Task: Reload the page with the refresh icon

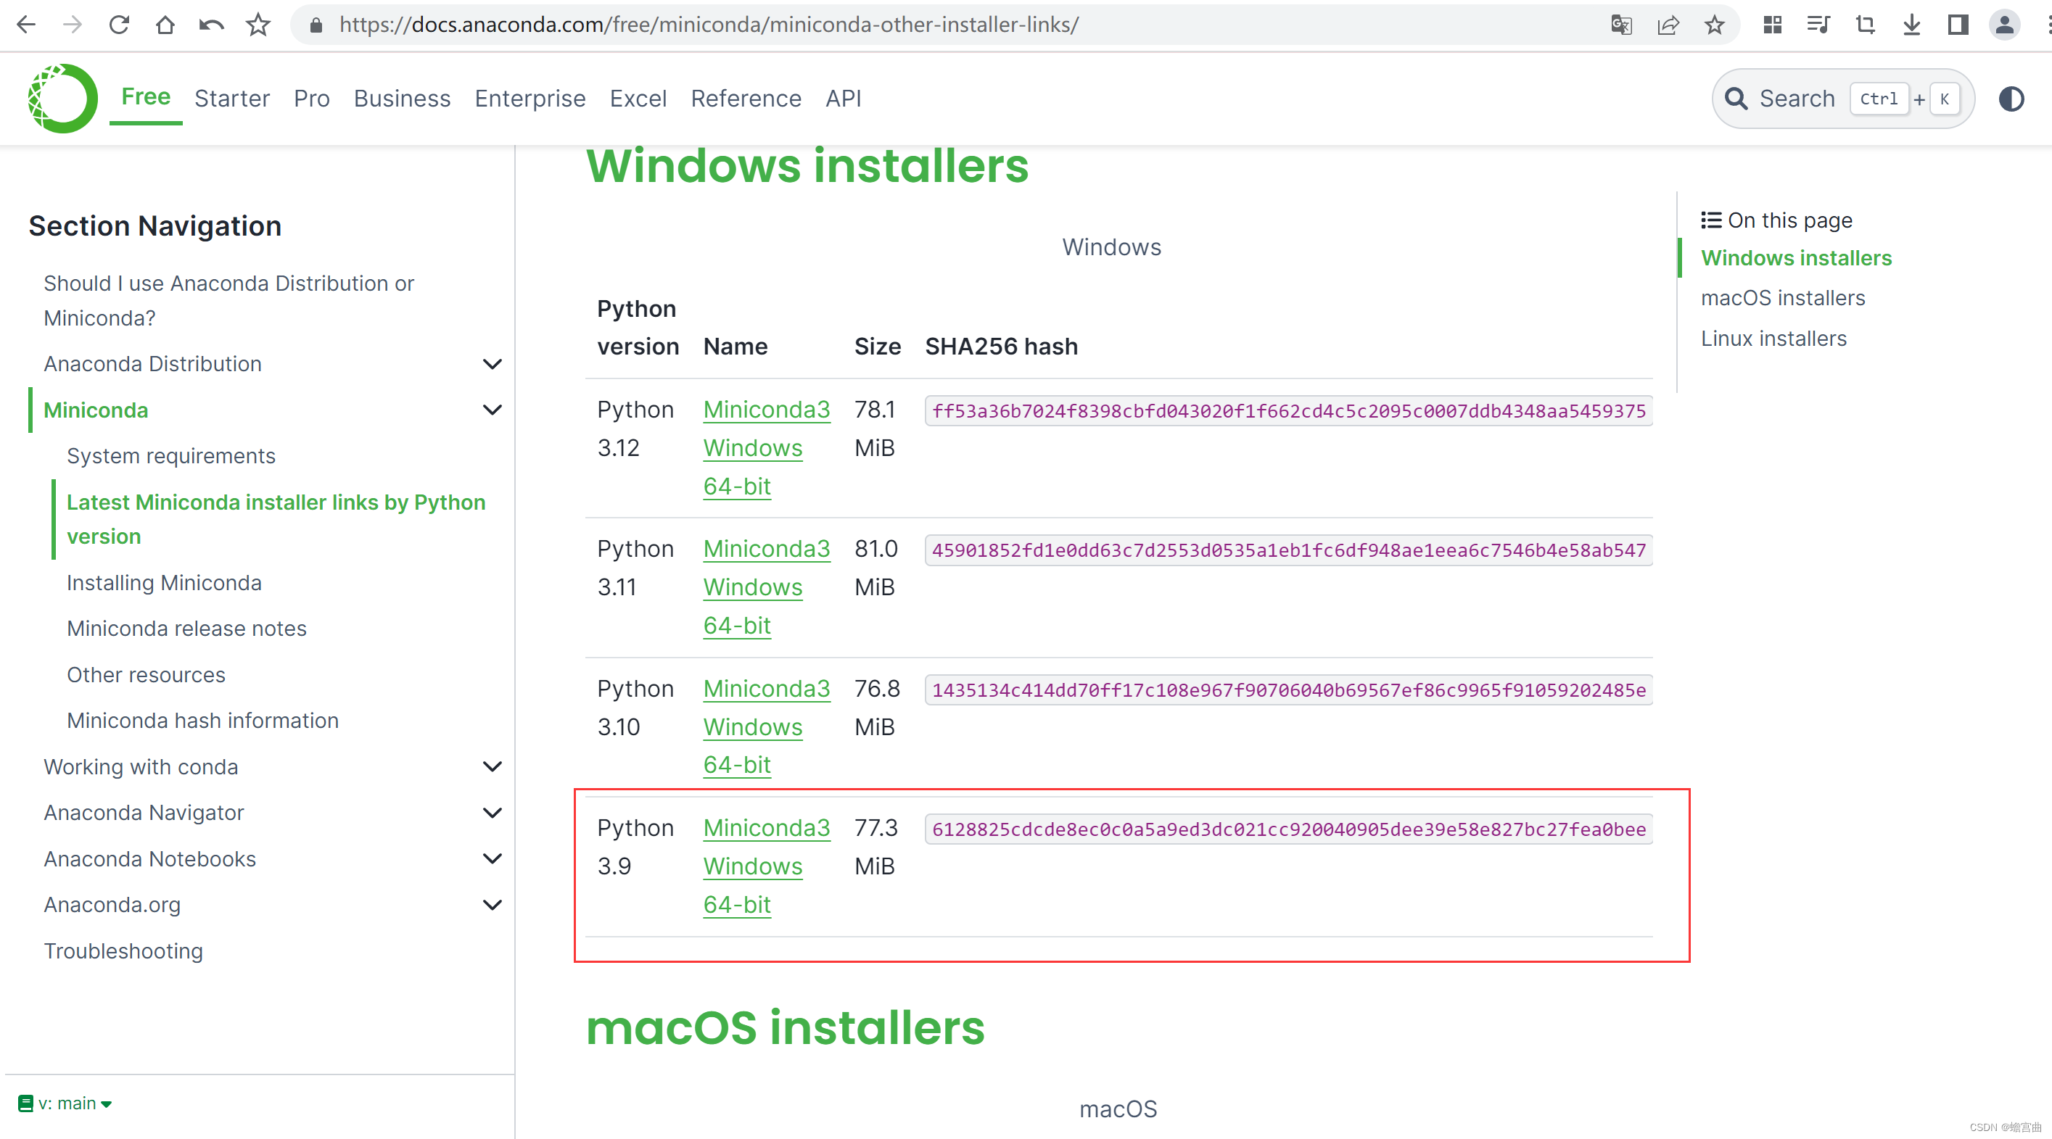Action: click(x=119, y=25)
